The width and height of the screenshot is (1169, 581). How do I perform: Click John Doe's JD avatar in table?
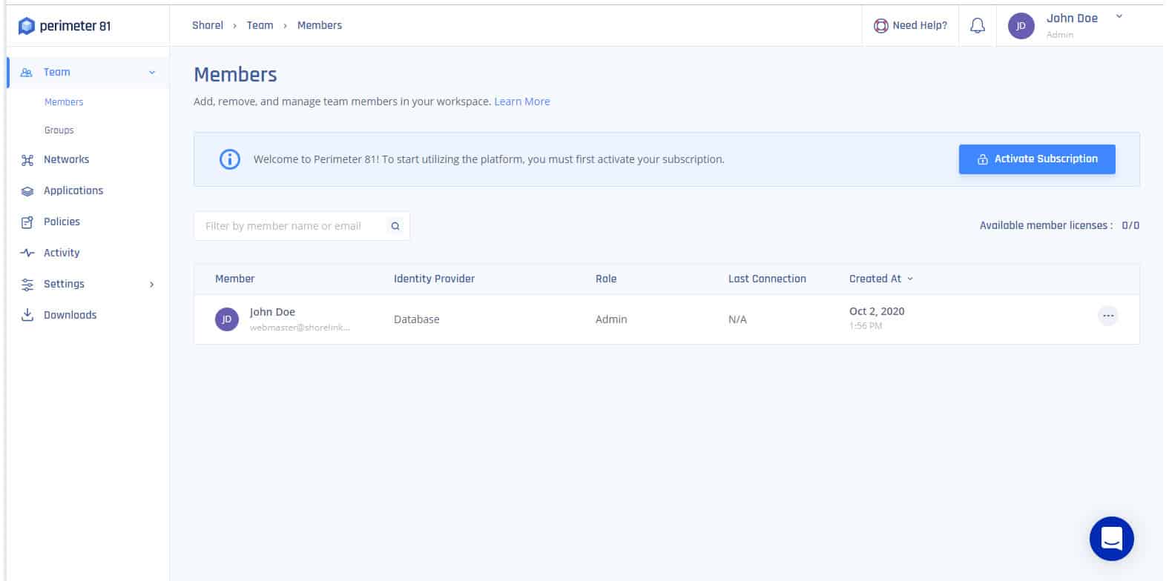point(227,319)
